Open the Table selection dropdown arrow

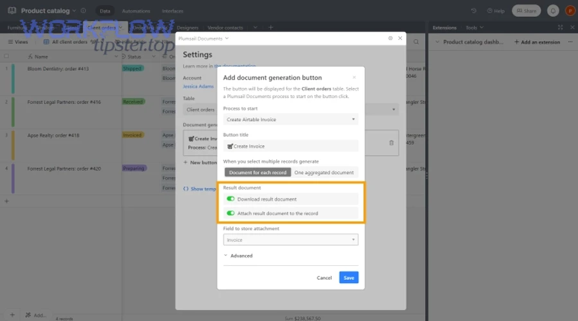(x=393, y=109)
